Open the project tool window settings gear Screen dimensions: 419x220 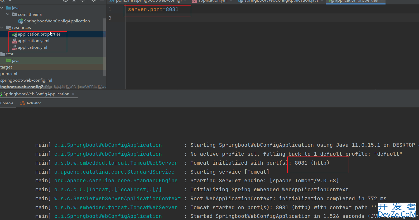[93, 1]
